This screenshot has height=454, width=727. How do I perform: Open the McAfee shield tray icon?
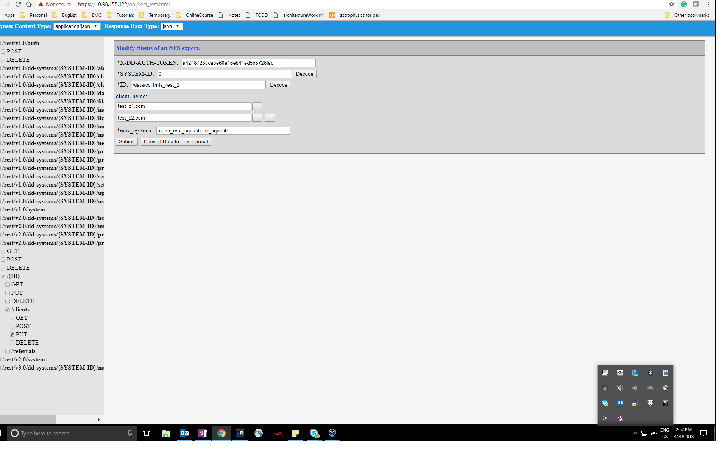[x=651, y=403]
